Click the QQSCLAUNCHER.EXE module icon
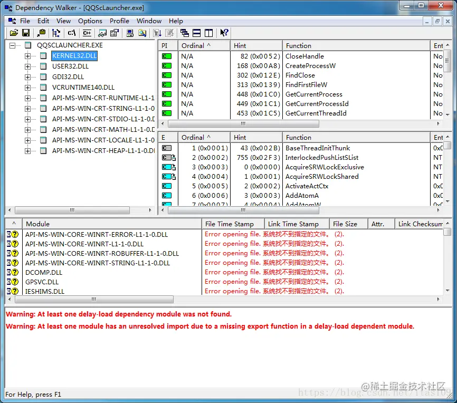This screenshot has height=403, width=457. coord(28,45)
